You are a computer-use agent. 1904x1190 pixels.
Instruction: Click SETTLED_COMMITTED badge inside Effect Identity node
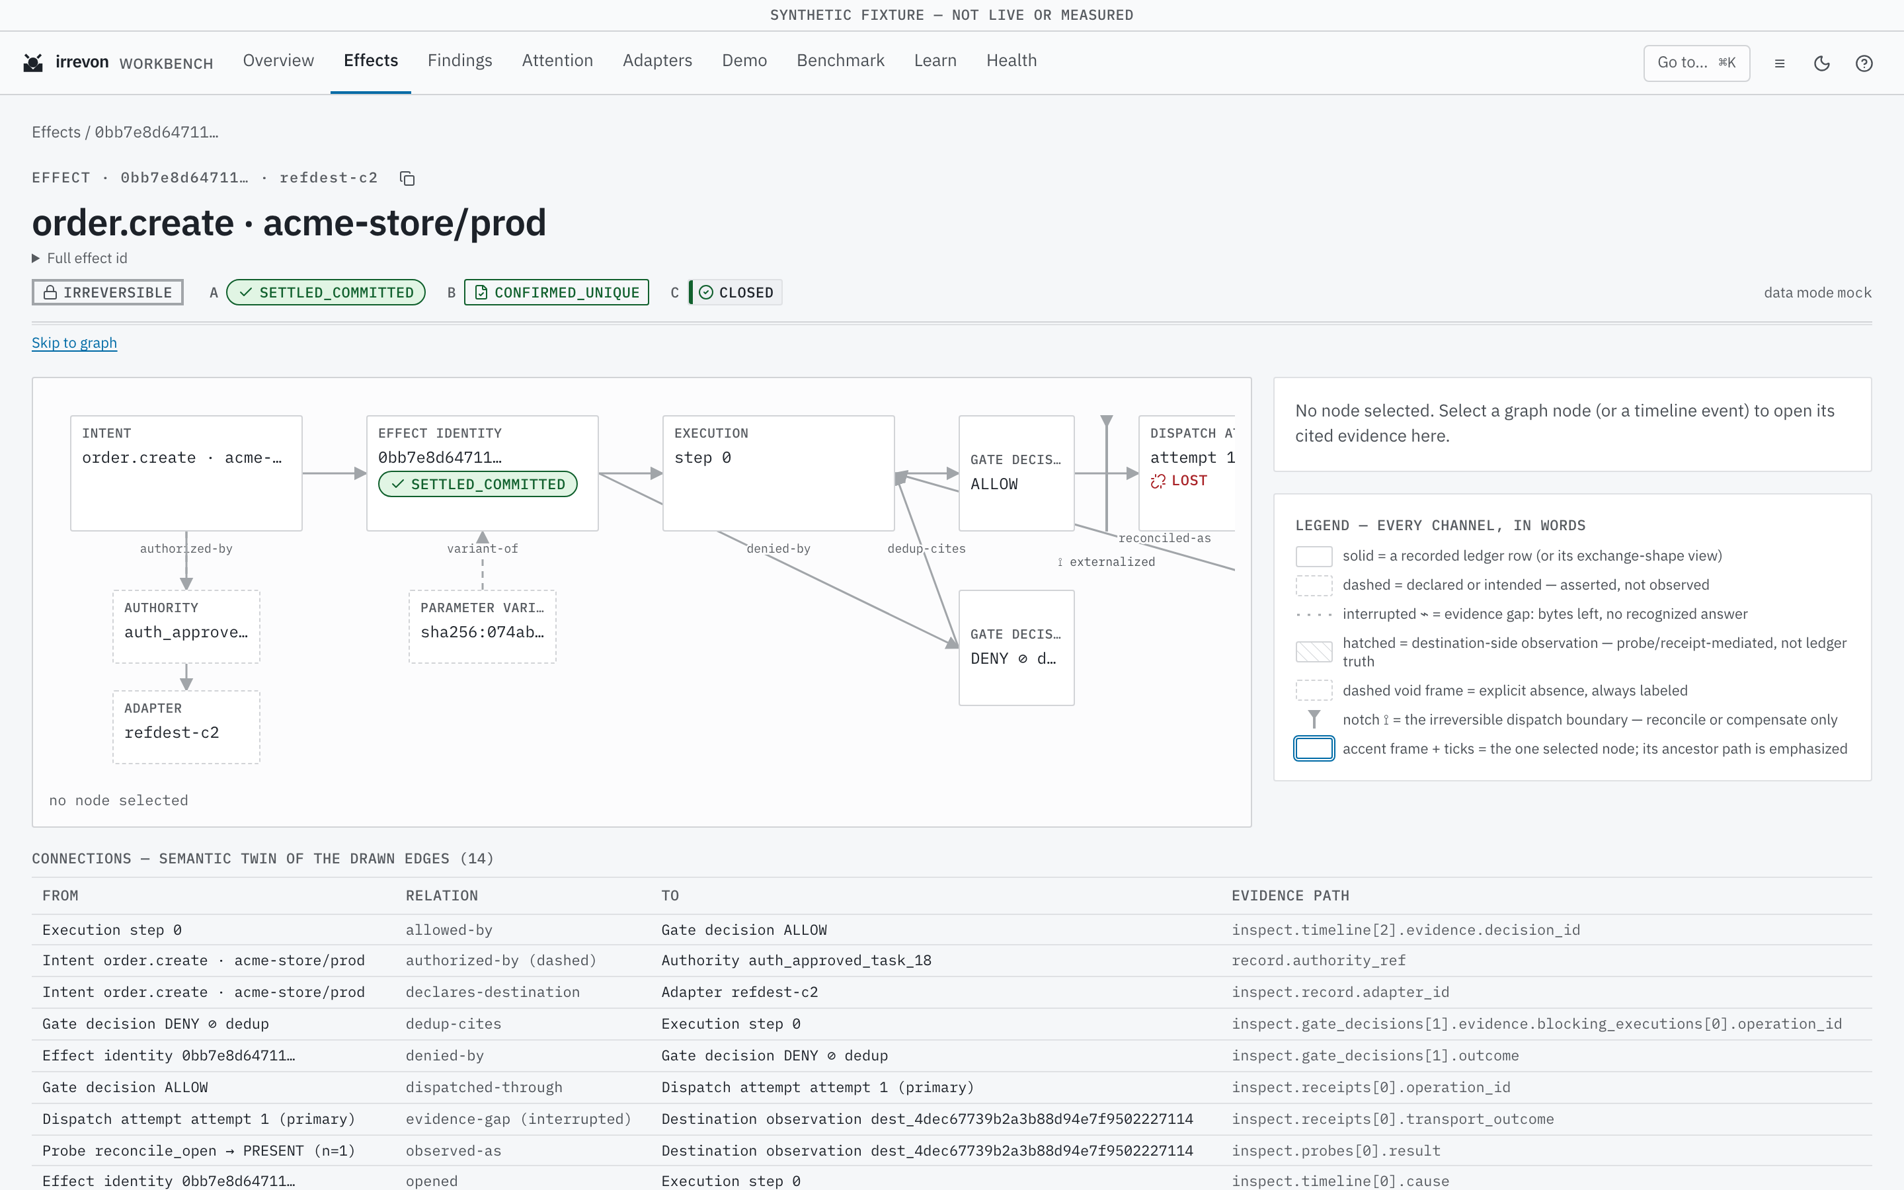pos(477,484)
